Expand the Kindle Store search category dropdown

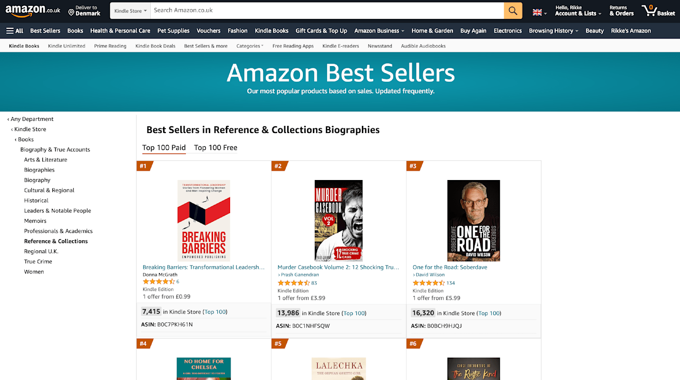(130, 10)
